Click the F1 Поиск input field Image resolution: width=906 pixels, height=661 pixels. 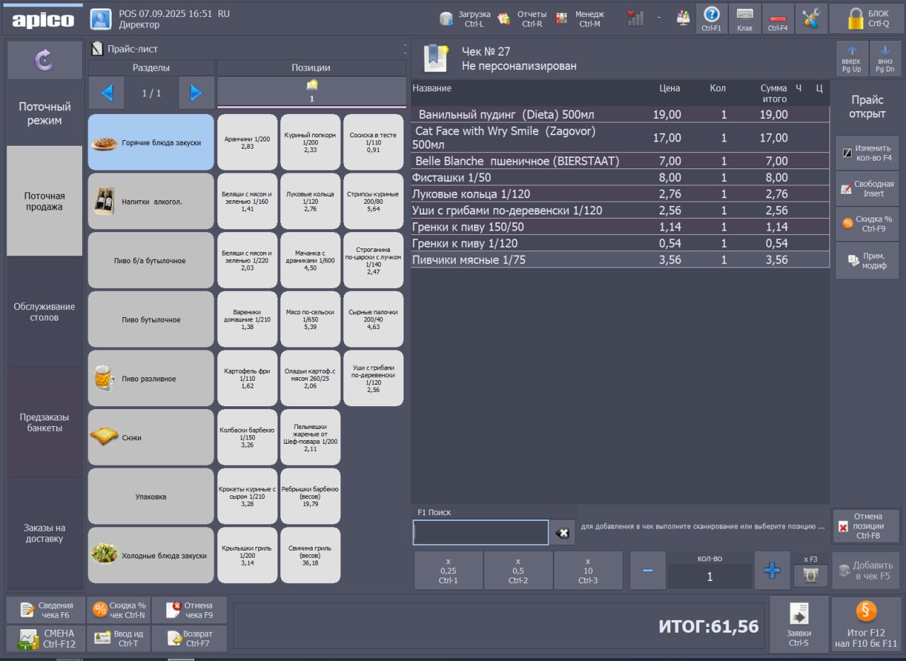click(x=481, y=533)
